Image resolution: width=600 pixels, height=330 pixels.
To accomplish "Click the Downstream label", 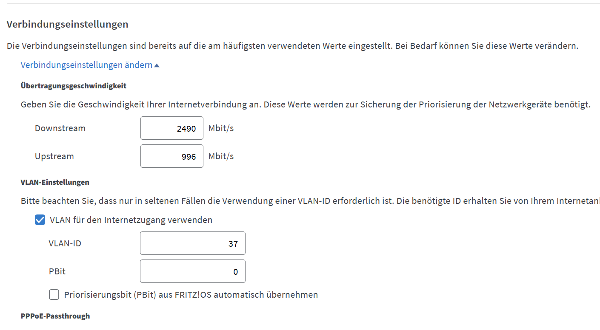I will click(60, 128).
